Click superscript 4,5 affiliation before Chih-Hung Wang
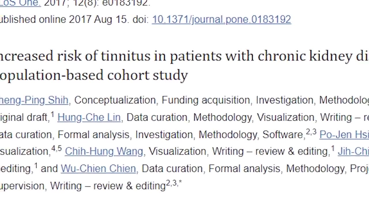The height and width of the screenshot is (207, 369). 57,149
